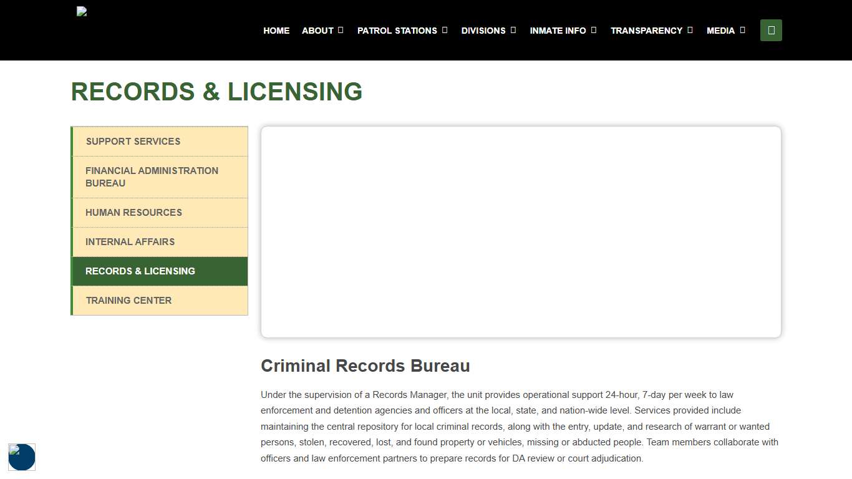Open the TRAINING CENTER sidebar page
The width and height of the screenshot is (852, 479).
pyautogui.click(x=128, y=300)
